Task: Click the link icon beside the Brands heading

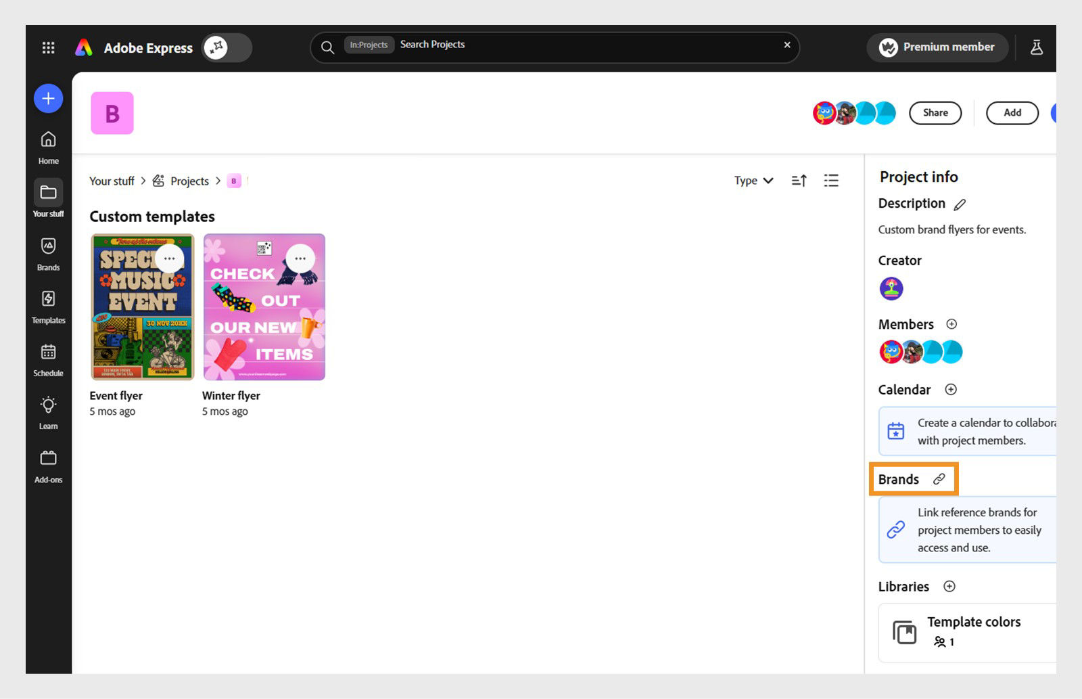Action: tap(939, 479)
